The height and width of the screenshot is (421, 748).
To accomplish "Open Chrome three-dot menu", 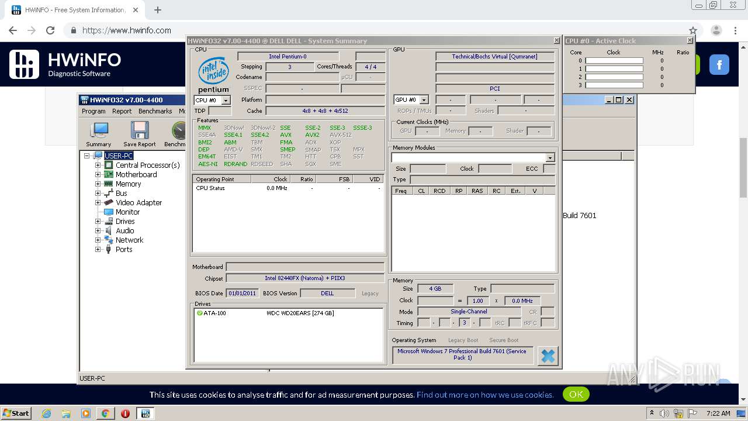I will (735, 30).
